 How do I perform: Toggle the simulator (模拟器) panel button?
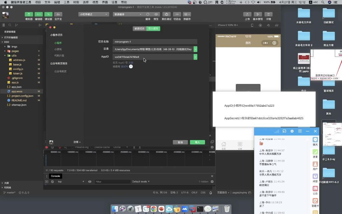coord(29,14)
